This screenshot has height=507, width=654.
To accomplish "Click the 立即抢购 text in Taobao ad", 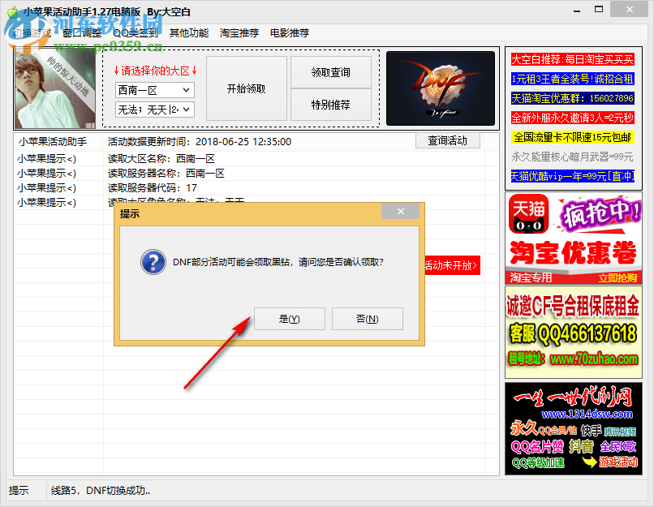I will (617, 278).
